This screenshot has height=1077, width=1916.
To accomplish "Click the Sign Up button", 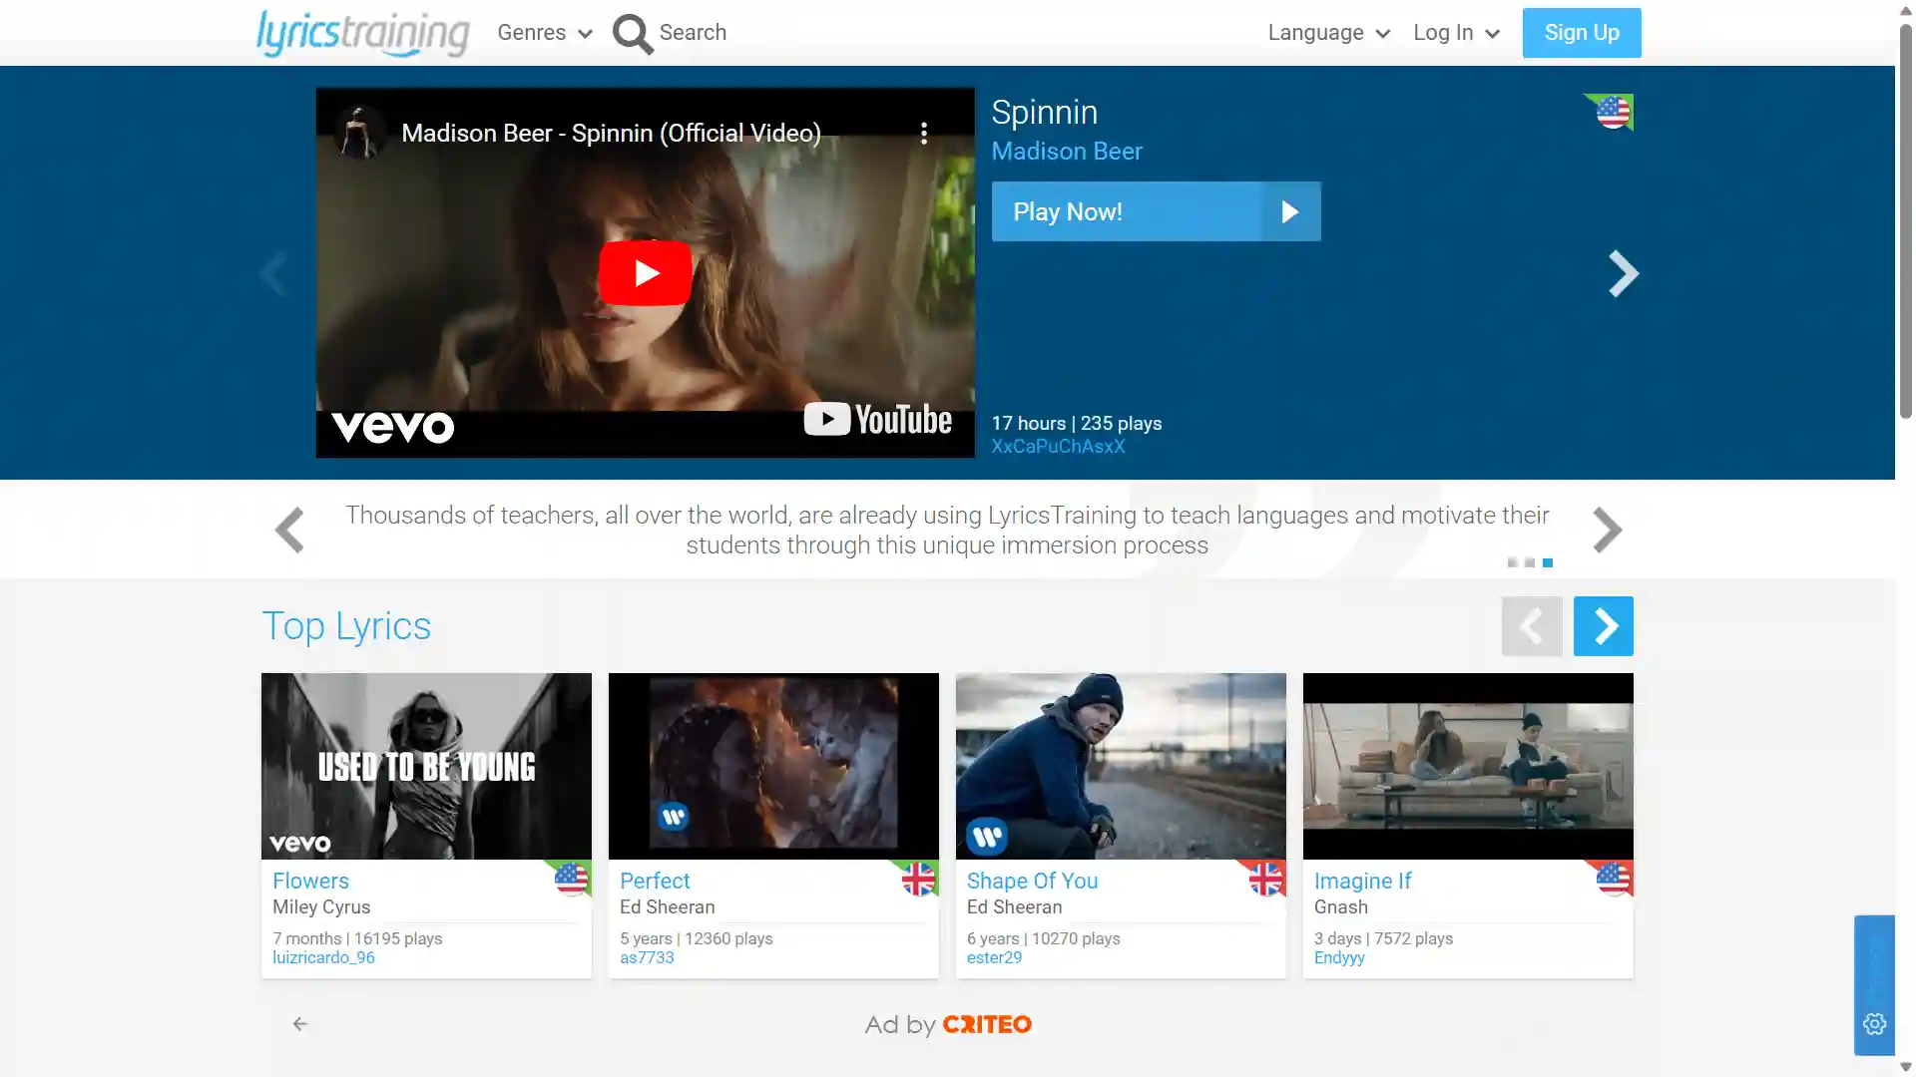I will point(1582,33).
